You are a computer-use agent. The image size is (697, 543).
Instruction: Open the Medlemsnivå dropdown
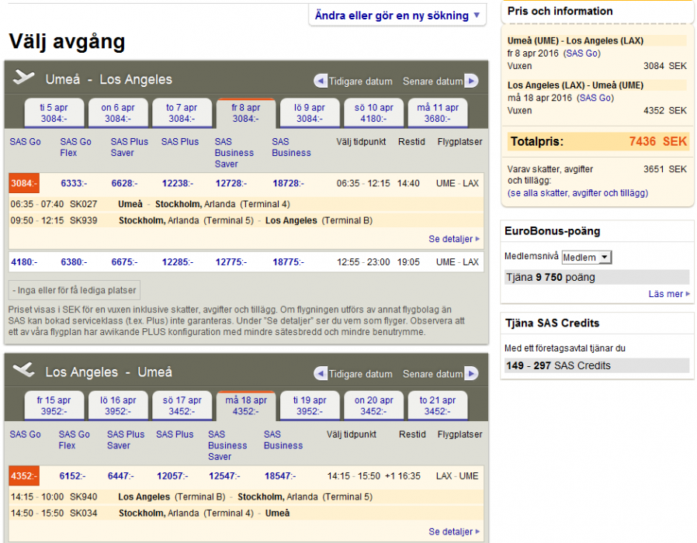click(x=586, y=257)
